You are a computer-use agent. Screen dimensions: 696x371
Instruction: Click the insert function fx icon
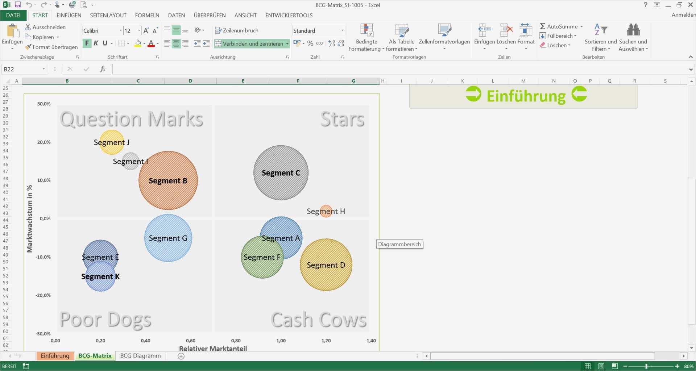[x=103, y=69]
